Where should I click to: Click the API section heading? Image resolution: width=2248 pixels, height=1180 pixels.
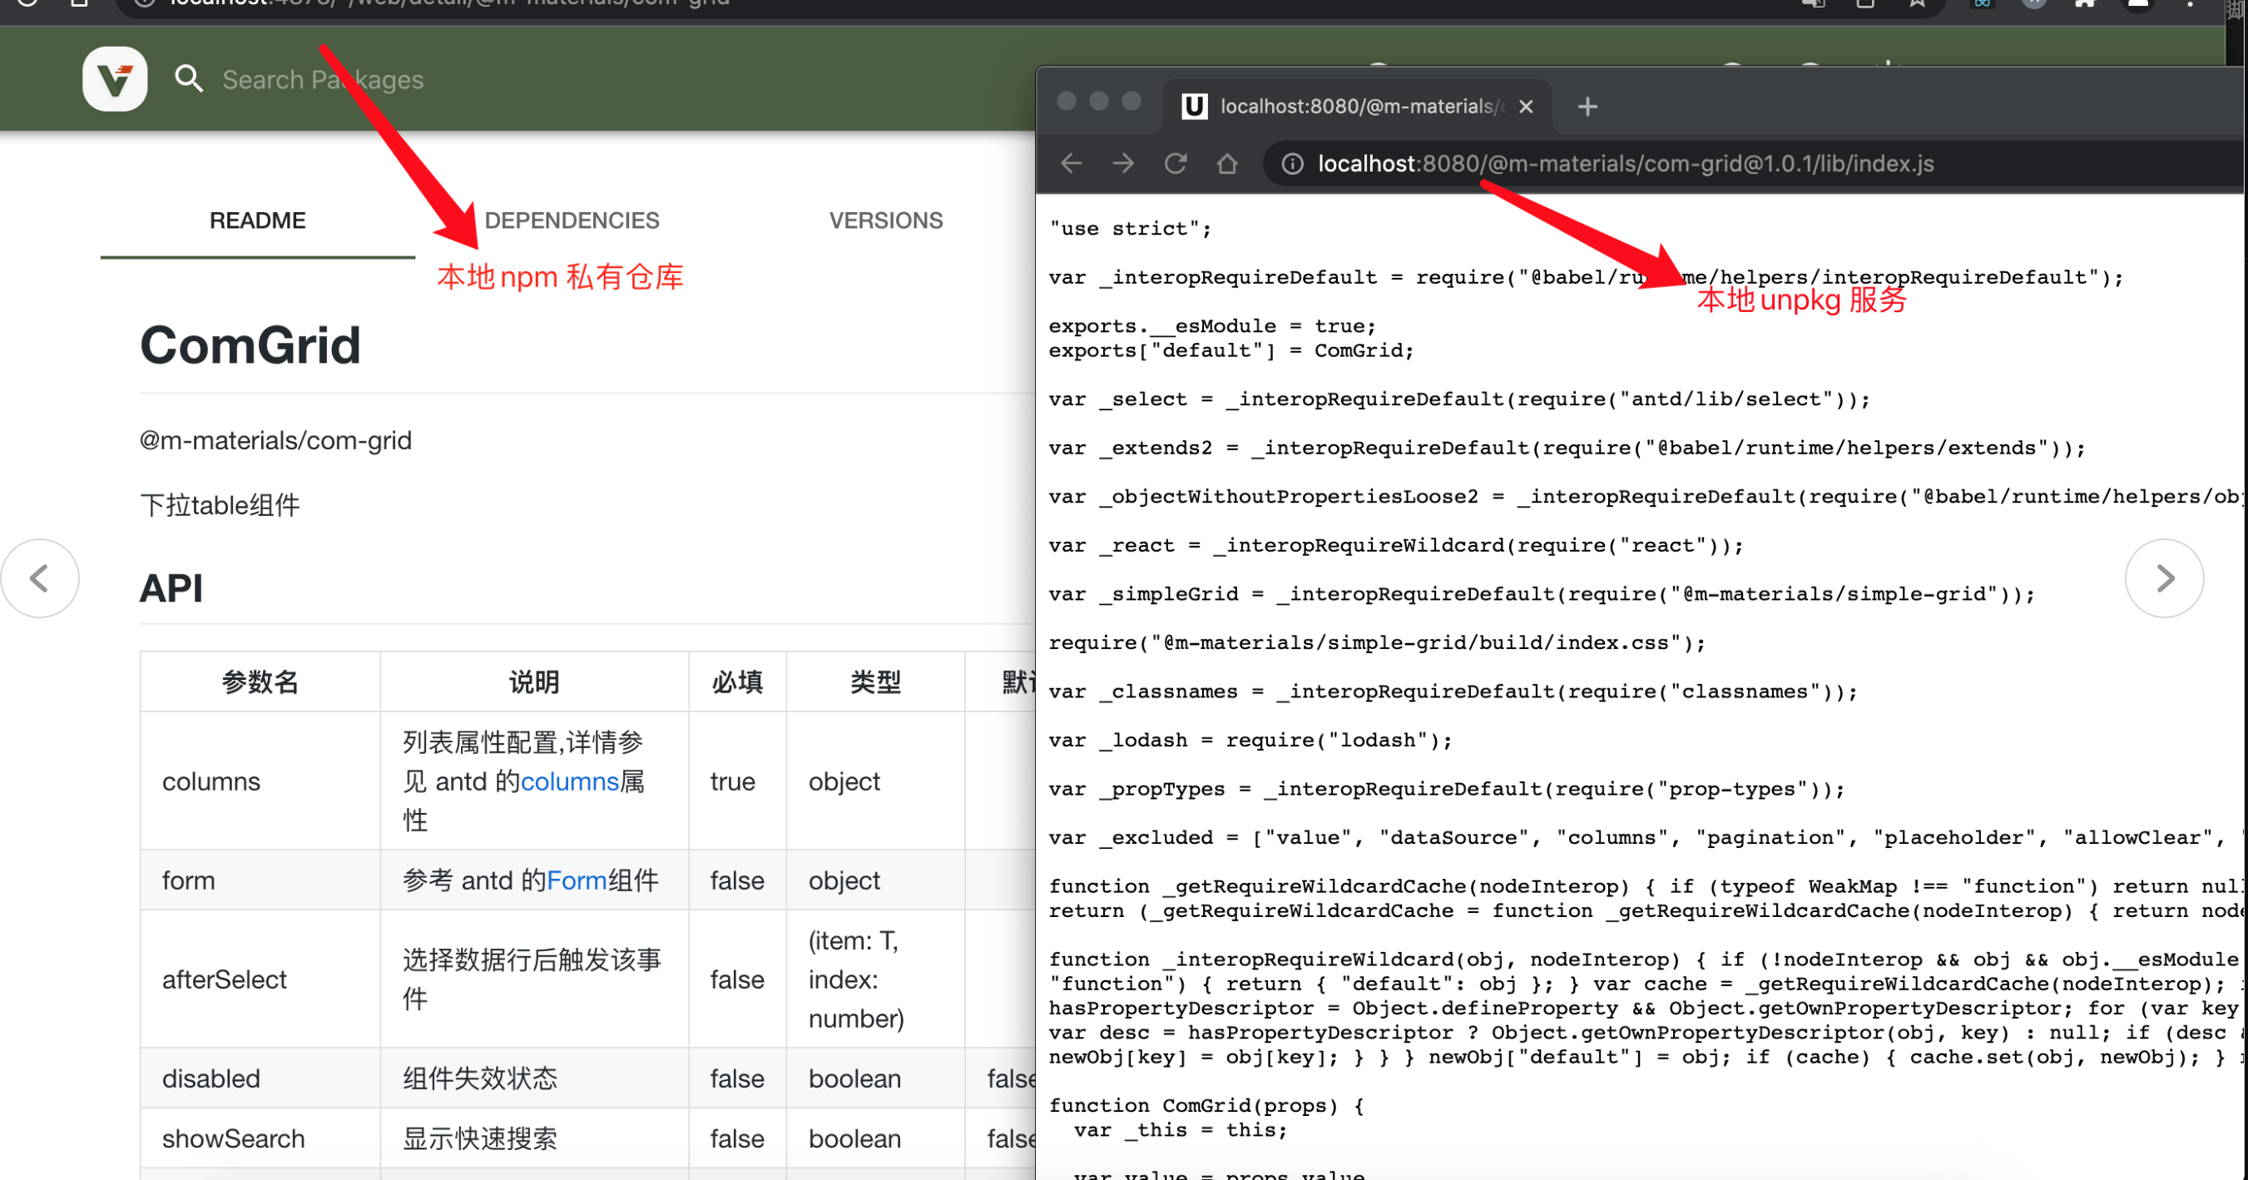point(171,588)
